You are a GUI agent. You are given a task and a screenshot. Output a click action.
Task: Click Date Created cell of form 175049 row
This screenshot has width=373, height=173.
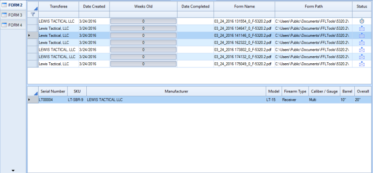tap(94, 64)
